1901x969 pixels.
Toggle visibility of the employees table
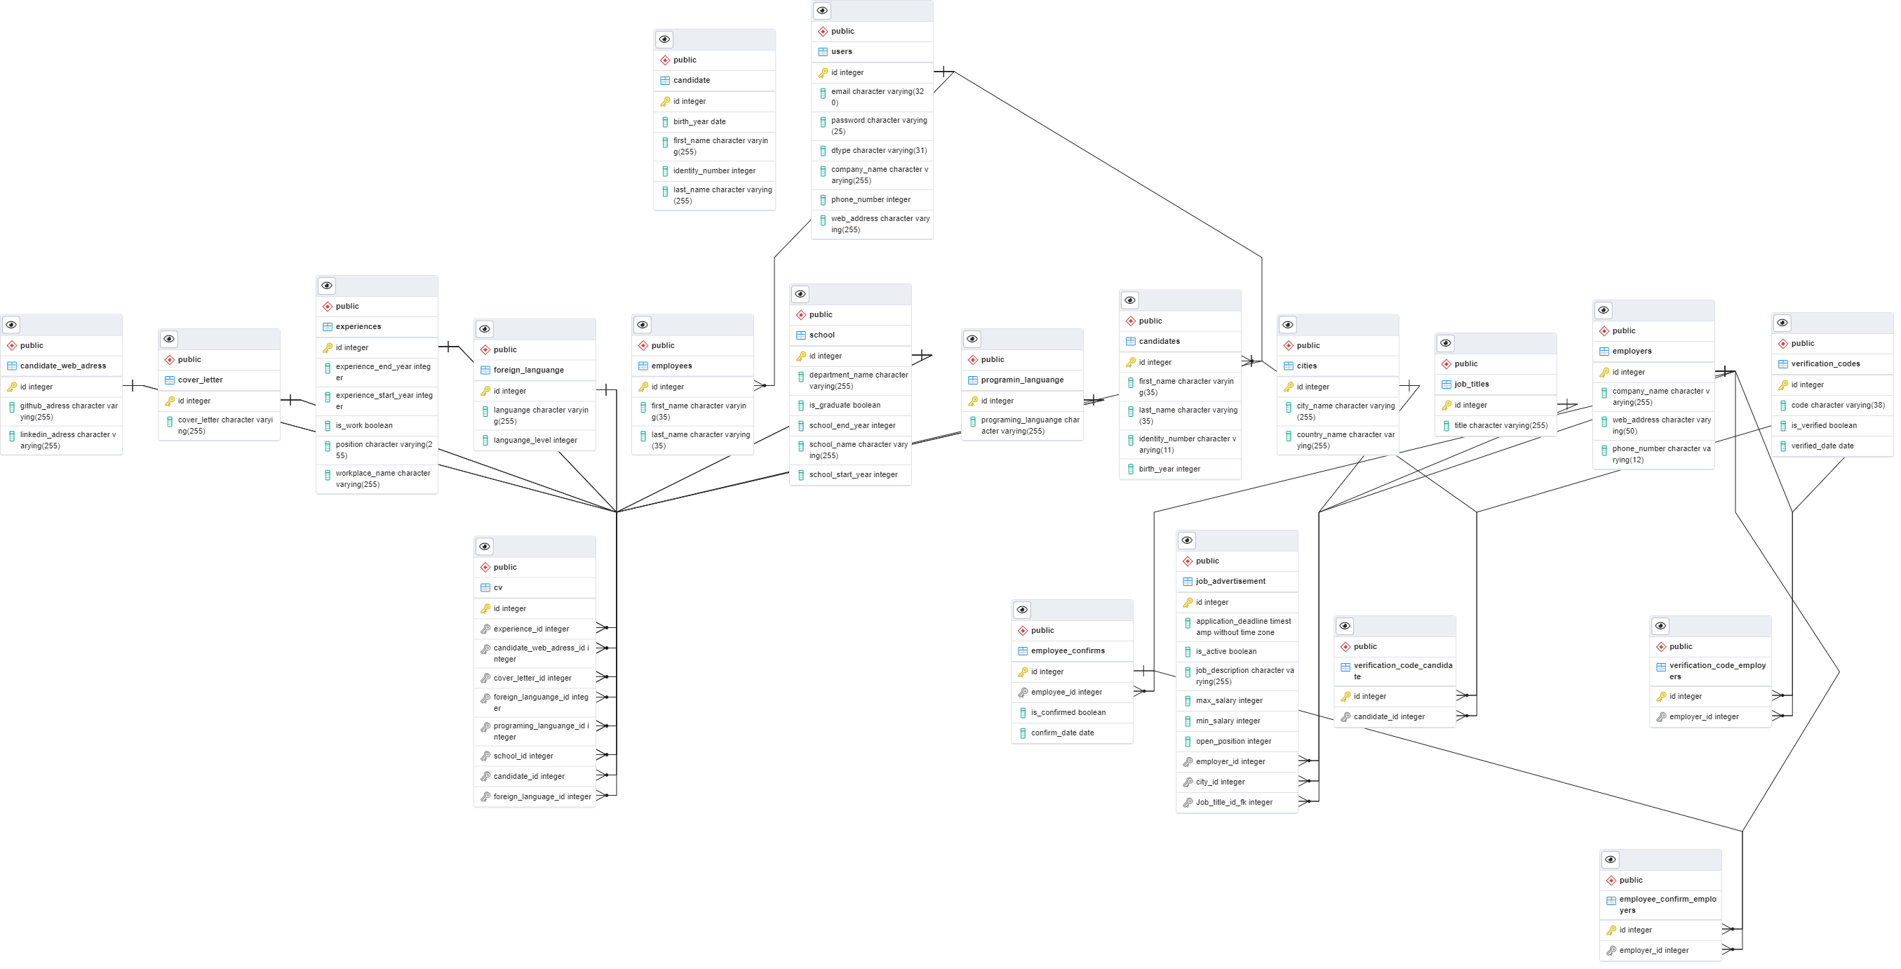pos(642,324)
